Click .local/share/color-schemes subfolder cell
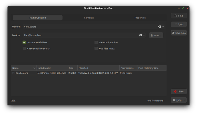Viewport: 197px width, 114px height. (51, 73)
